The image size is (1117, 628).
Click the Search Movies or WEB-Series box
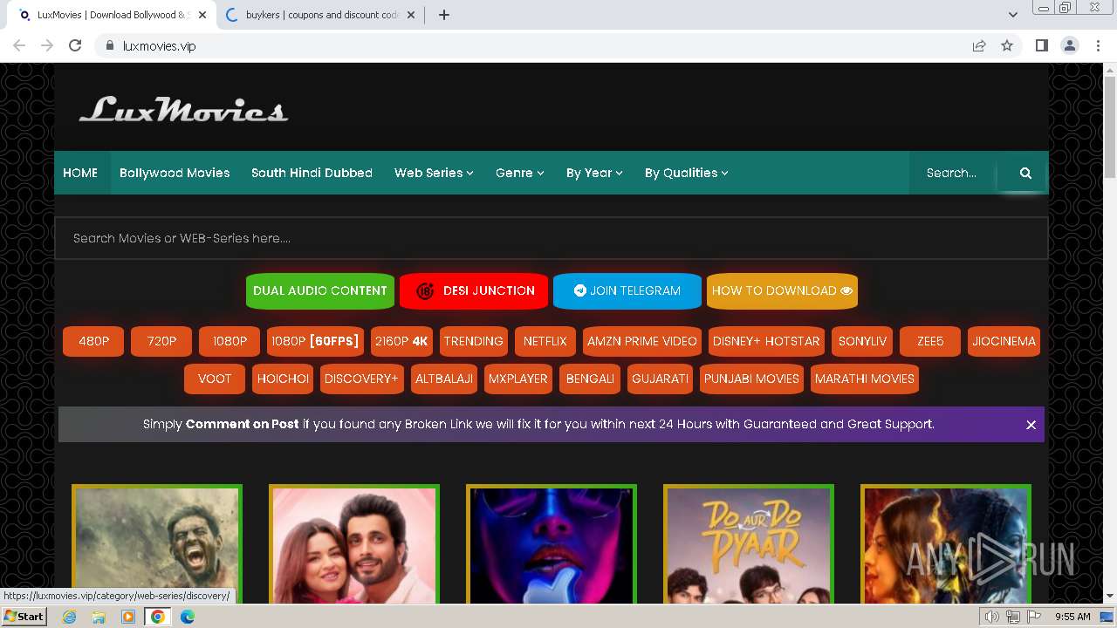coord(552,238)
